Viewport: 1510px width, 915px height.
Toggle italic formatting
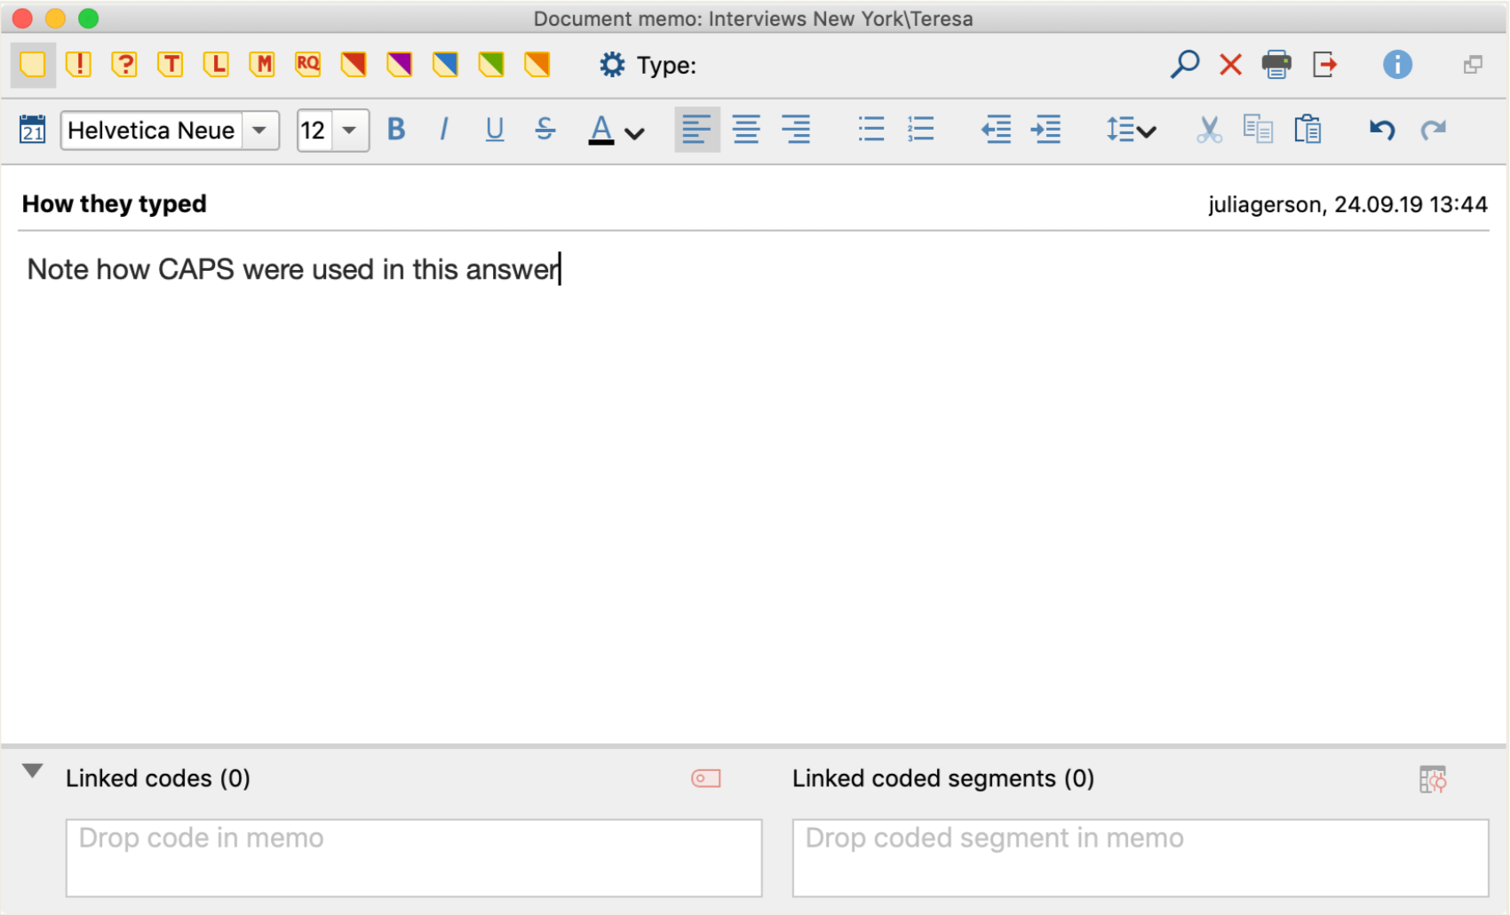point(443,130)
